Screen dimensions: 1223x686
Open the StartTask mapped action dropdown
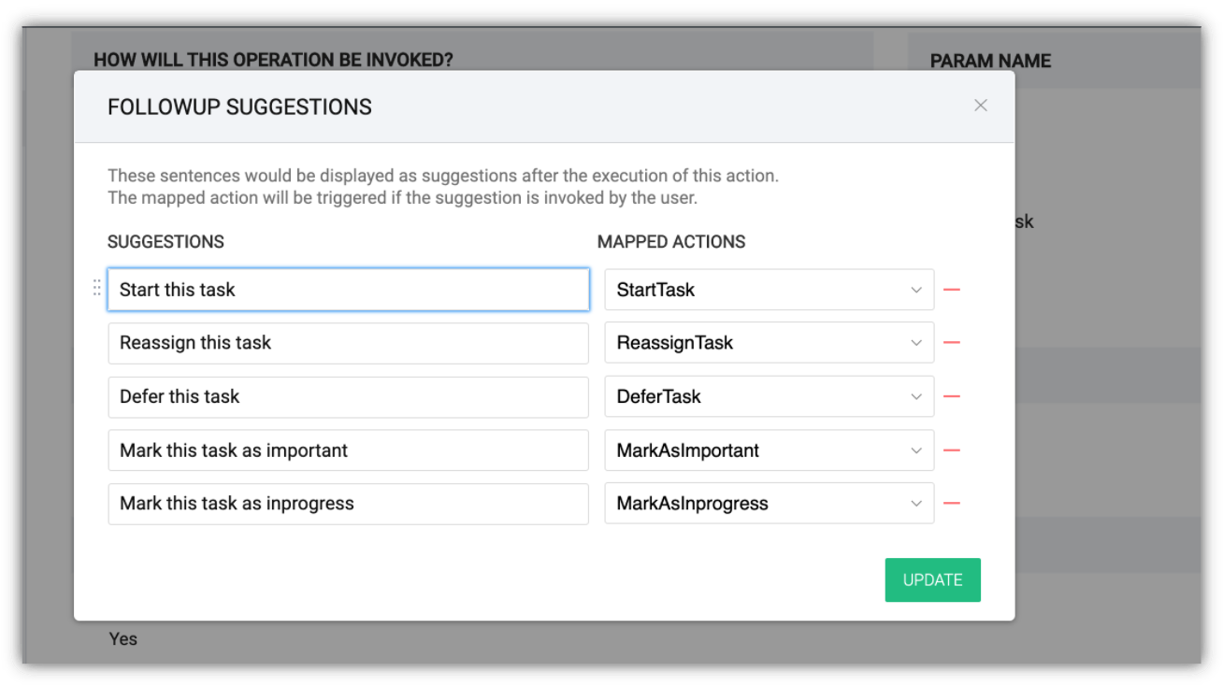(769, 290)
